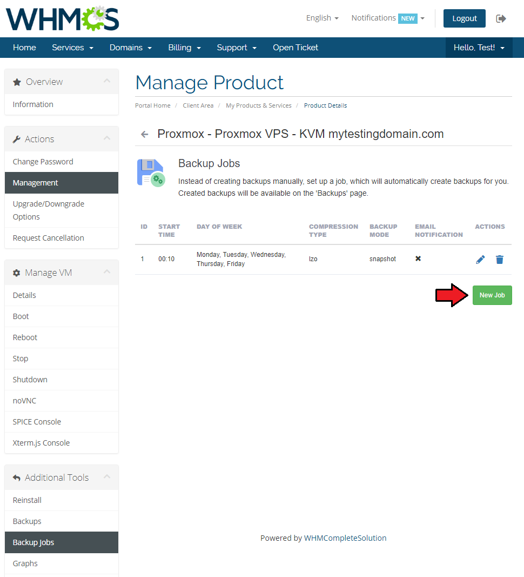Image resolution: width=524 pixels, height=577 pixels.
Task: Collapse the Overview panel chevron
Action: 107,81
